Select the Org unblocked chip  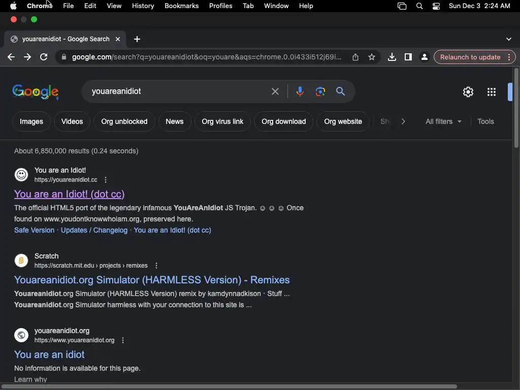124,121
